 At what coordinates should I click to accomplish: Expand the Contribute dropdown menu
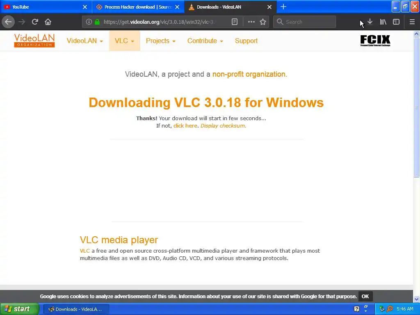205,41
